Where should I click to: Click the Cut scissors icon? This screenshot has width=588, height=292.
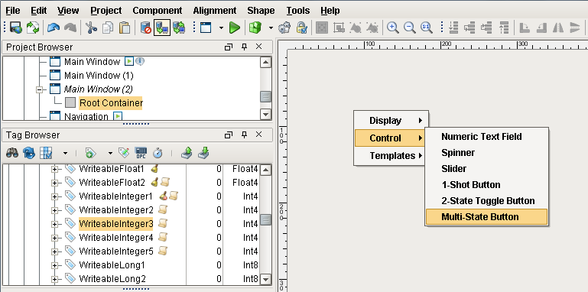91,28
